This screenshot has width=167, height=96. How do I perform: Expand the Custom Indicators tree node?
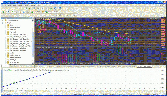tap(3, 20)
